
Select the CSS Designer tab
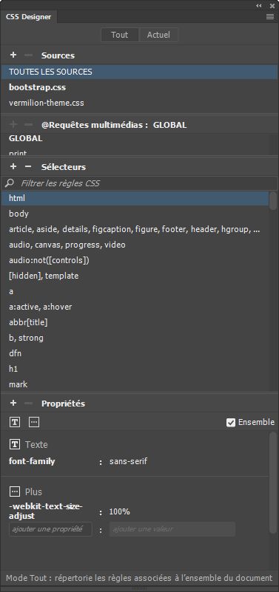pos(28,17)
